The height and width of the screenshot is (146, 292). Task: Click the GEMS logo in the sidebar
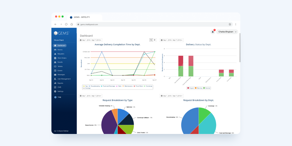pos(61,33)
